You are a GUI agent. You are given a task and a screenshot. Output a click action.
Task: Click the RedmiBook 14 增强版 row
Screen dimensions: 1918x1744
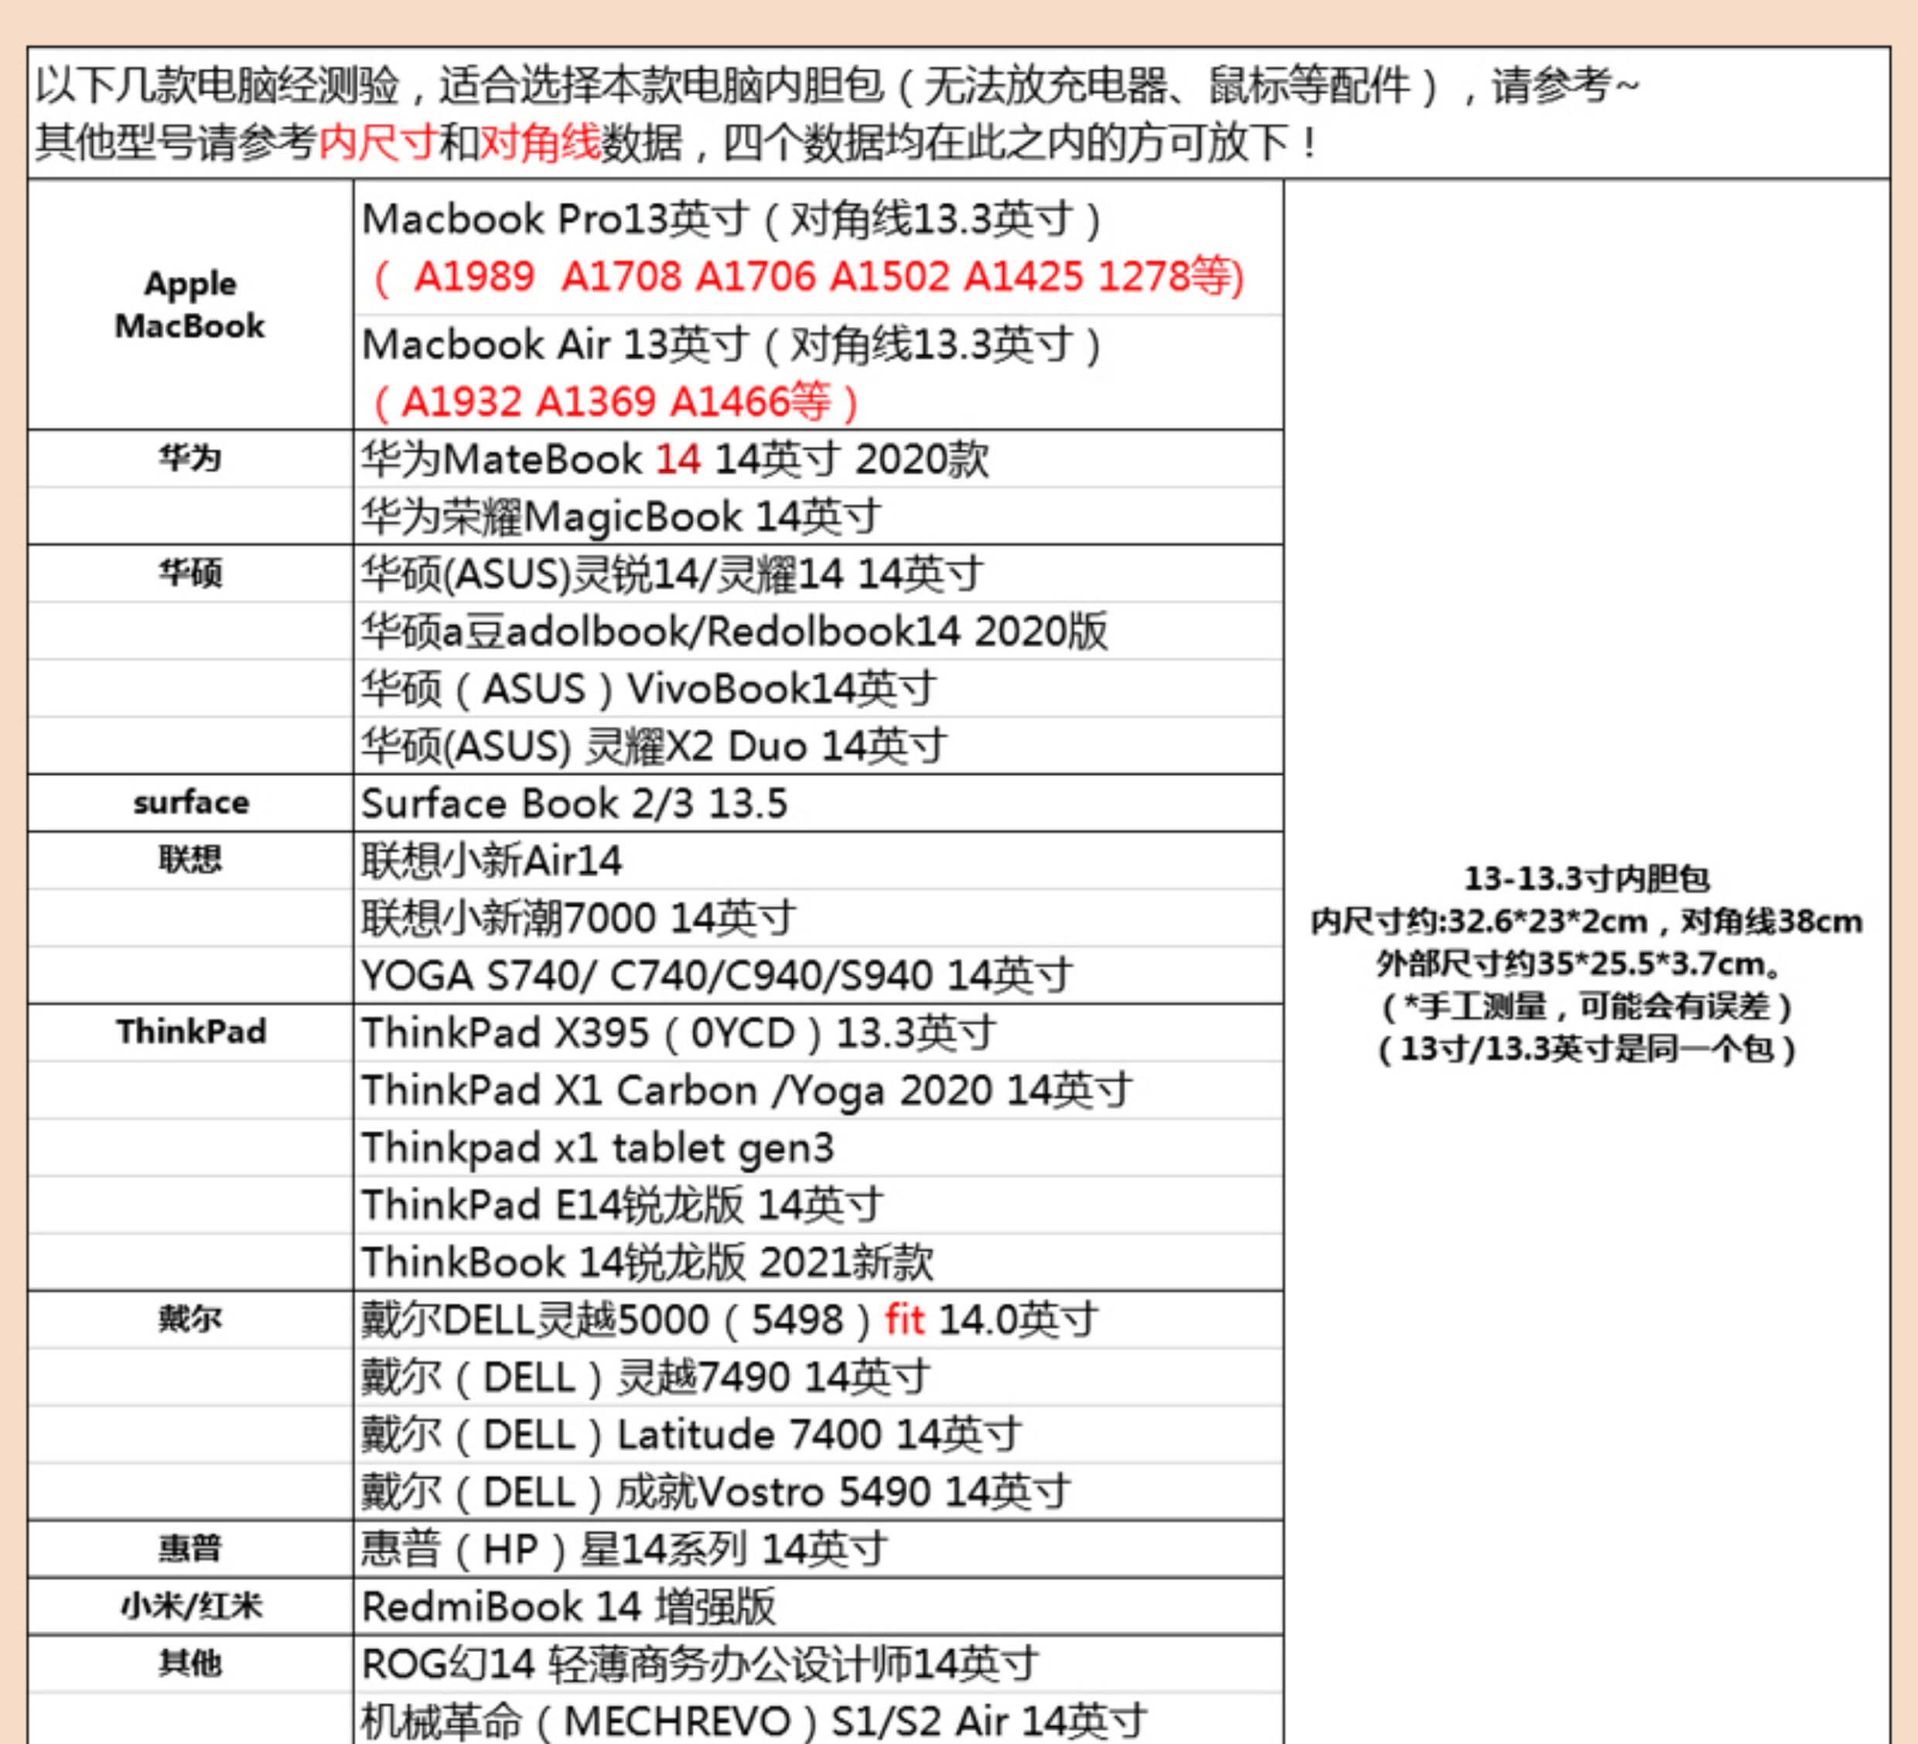click(x=568, y=1607)
